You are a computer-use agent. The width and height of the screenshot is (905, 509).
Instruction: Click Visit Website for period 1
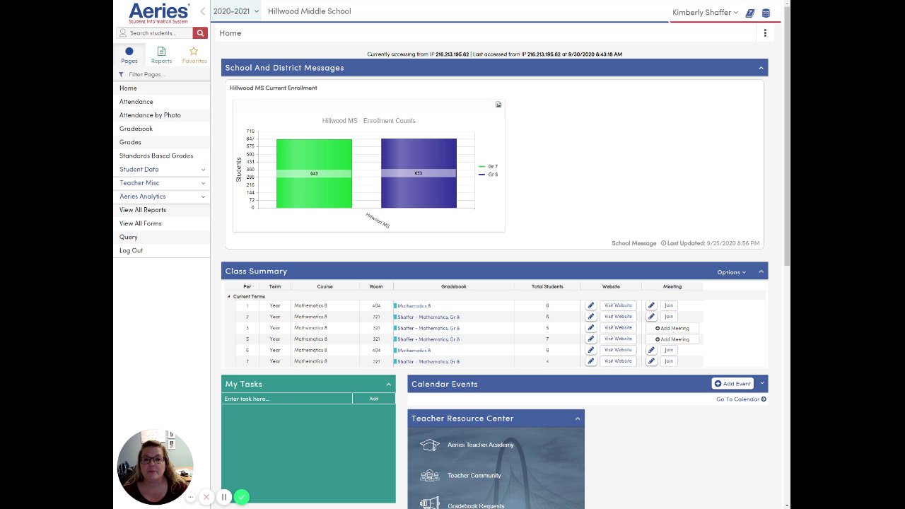618,305
